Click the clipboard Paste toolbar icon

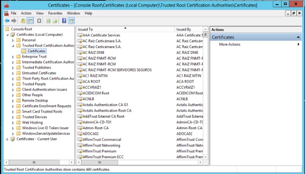39,20
